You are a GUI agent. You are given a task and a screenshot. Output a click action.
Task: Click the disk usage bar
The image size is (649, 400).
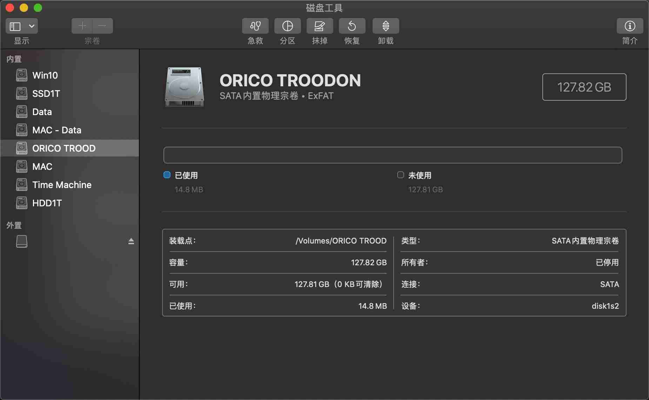tap(393, 155)
